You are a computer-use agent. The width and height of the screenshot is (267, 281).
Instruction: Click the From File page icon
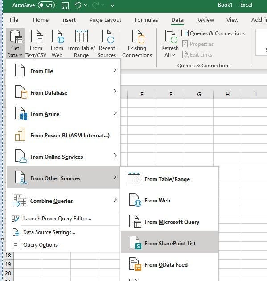(x=20, y=70)
